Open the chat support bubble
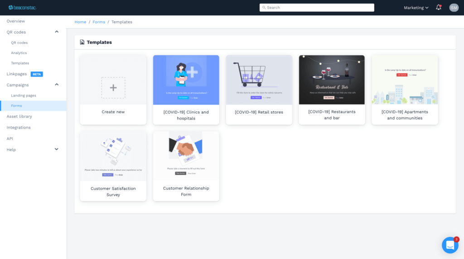 (x=450, y=245)
